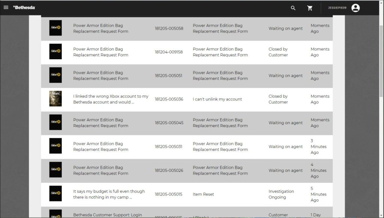Select ticket number 181204-009158

coord(169,52)
